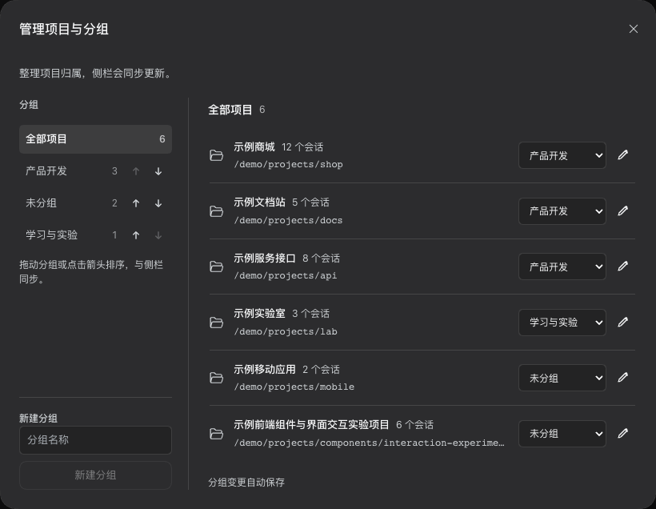Click the 示例文档站 project title
656x509 pixels.
point(259,202)
